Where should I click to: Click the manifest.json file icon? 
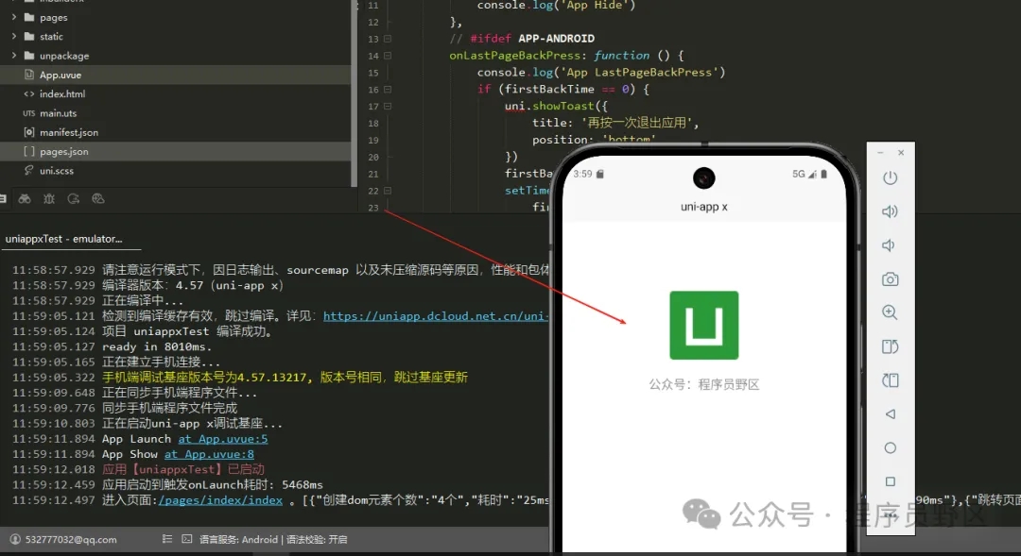pyautogui.click(x=28, y=132)
